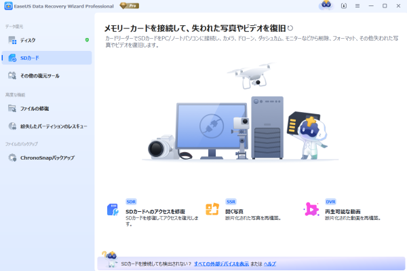Viewport: 407px width, 271px height.
Task: Click the SDカードへのアクセスを修復 title
Action: 155,211
